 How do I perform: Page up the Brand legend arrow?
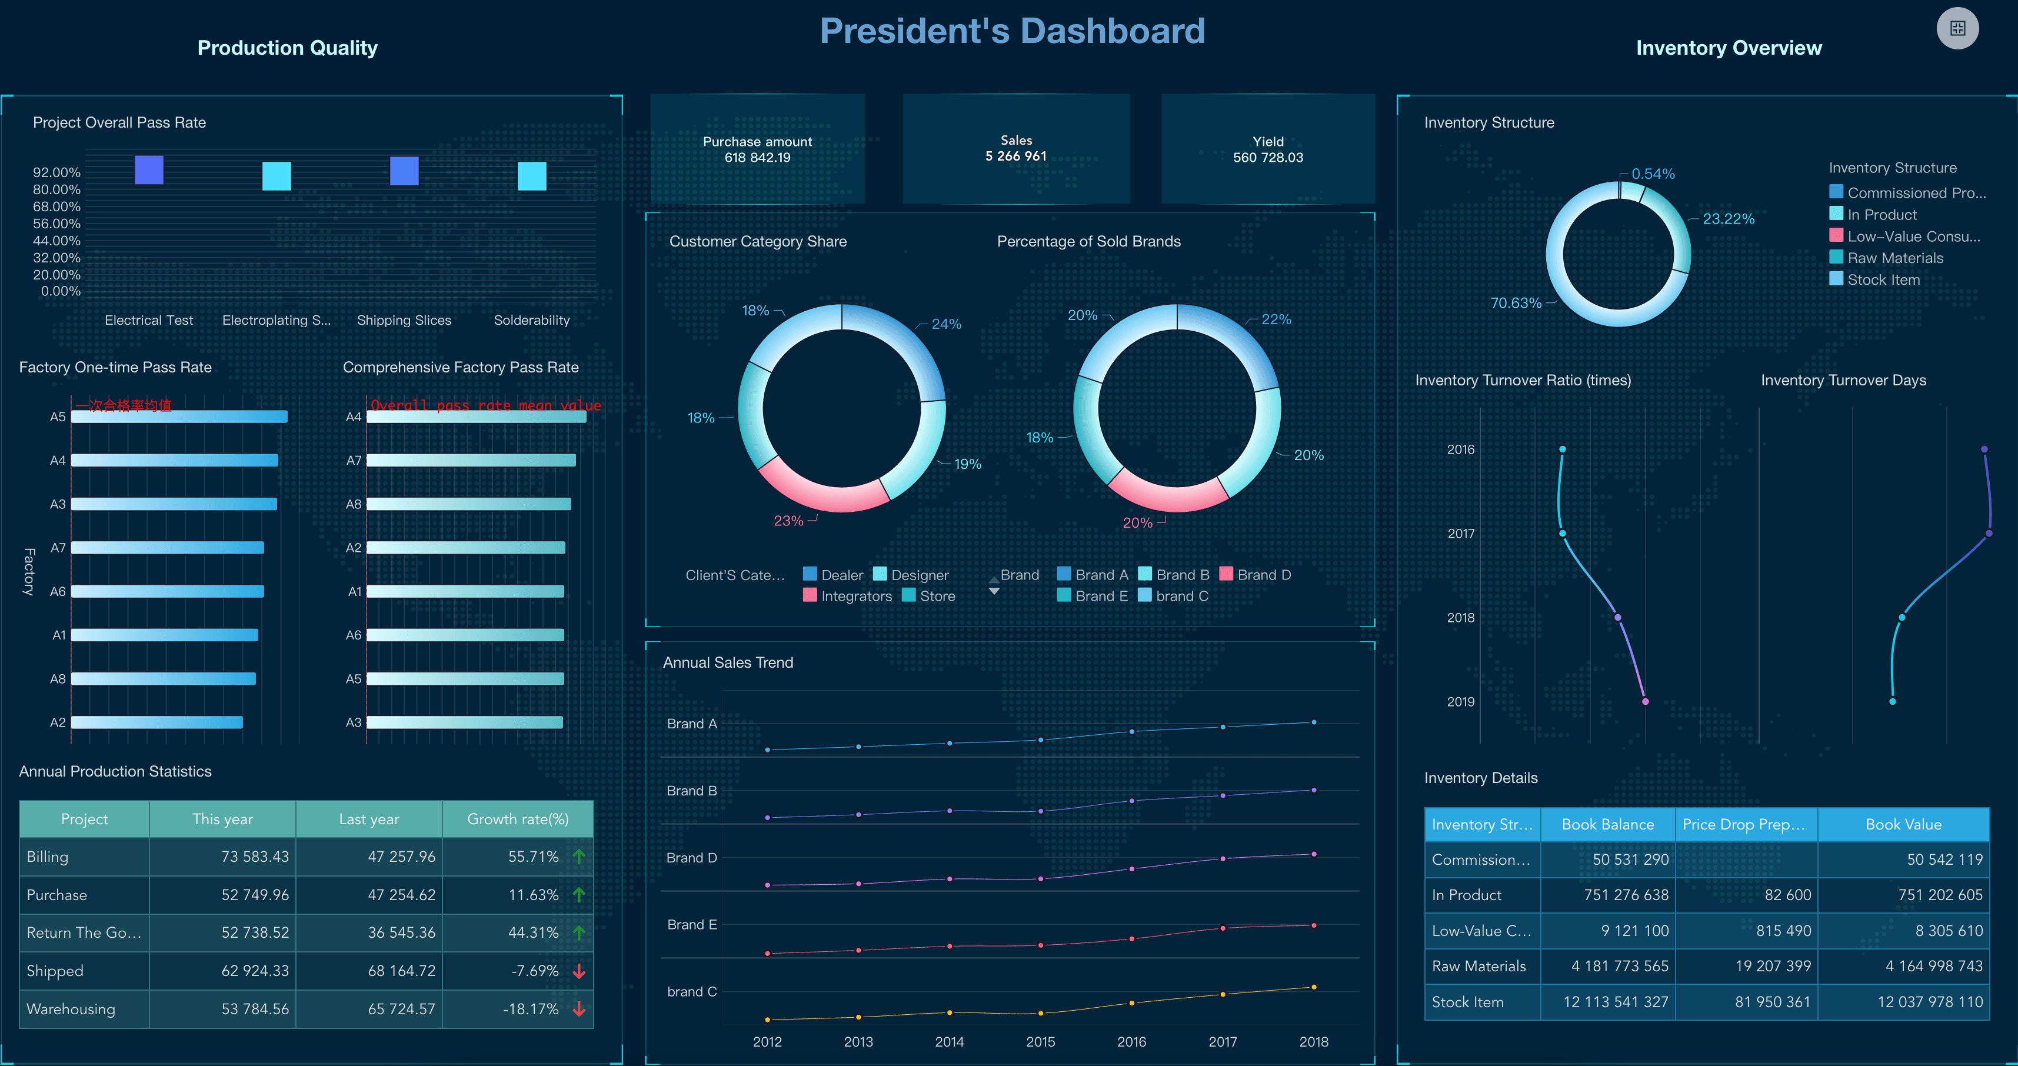pyautogui.click(x=994, y=581)
